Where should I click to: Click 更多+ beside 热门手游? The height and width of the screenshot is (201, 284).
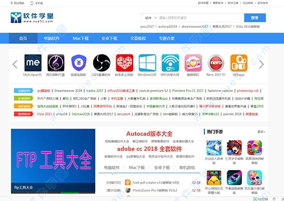[261, 132]
